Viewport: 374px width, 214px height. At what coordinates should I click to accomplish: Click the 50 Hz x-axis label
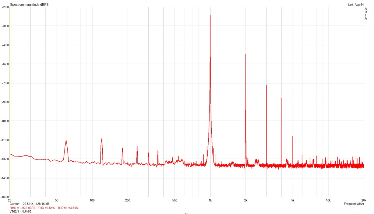point(57,200)
